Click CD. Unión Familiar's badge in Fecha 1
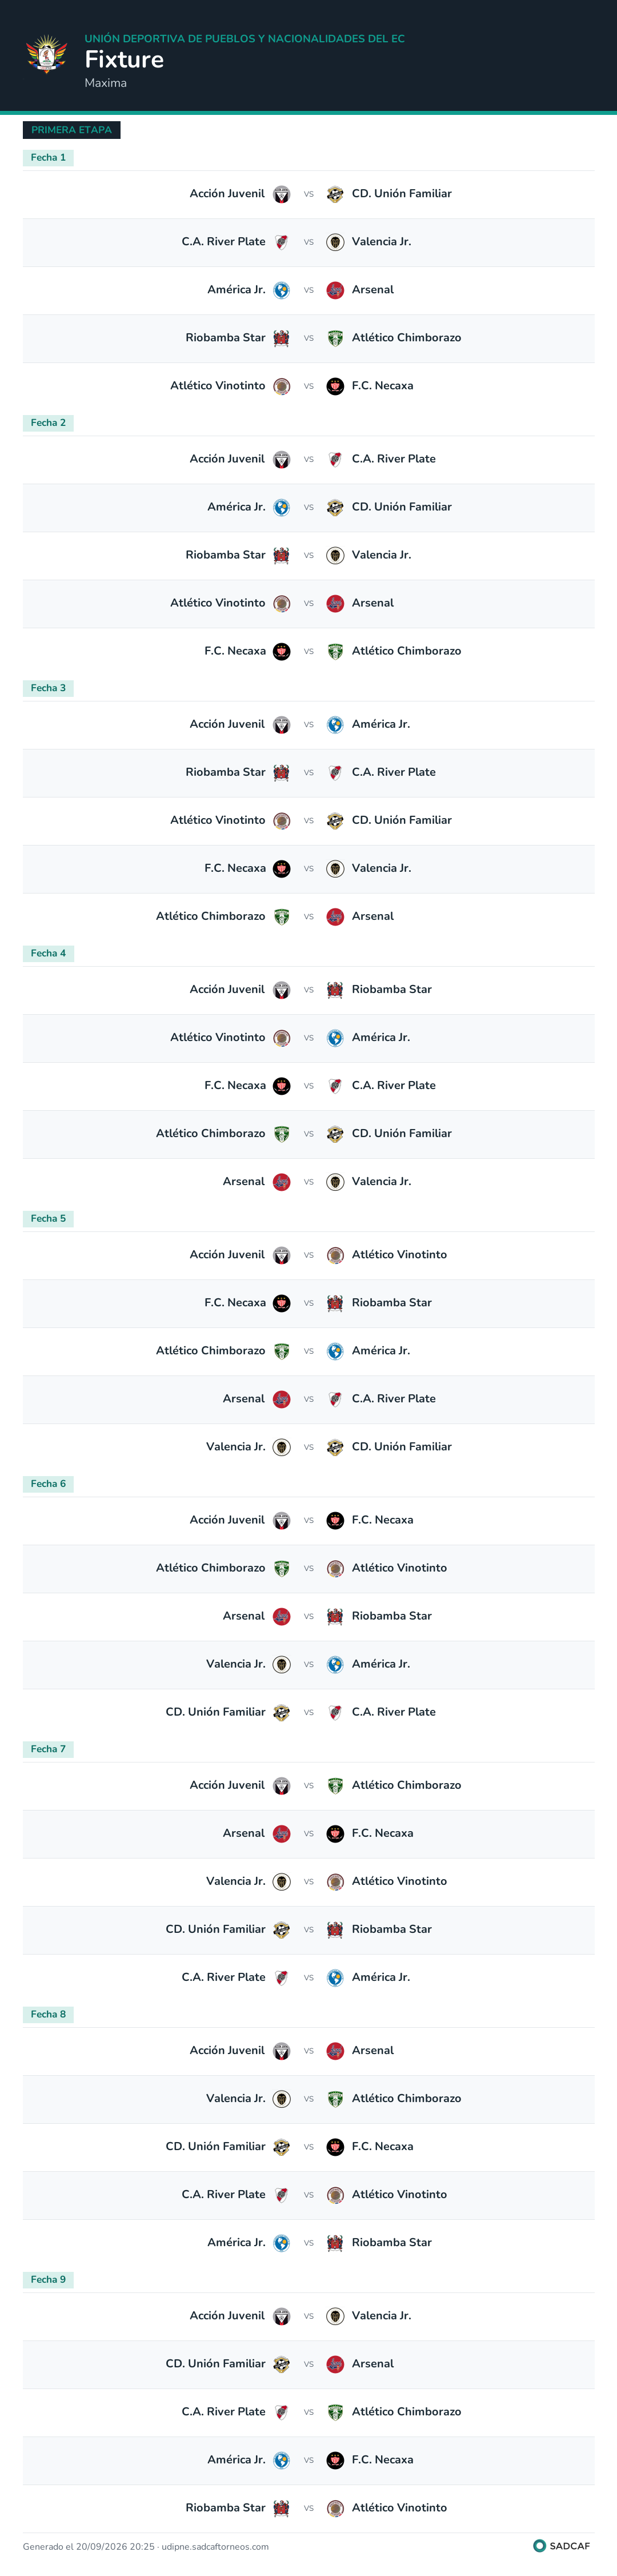The image size is (617, 2576). pos(335,194)
